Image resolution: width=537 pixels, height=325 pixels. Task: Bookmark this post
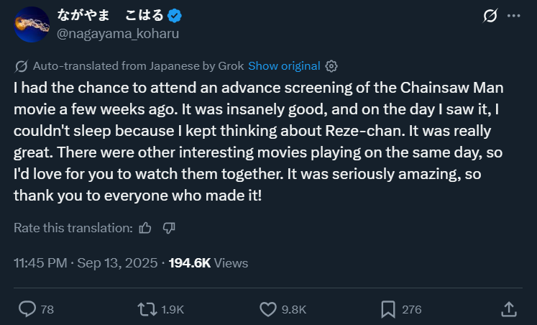[x=388, y=309]
